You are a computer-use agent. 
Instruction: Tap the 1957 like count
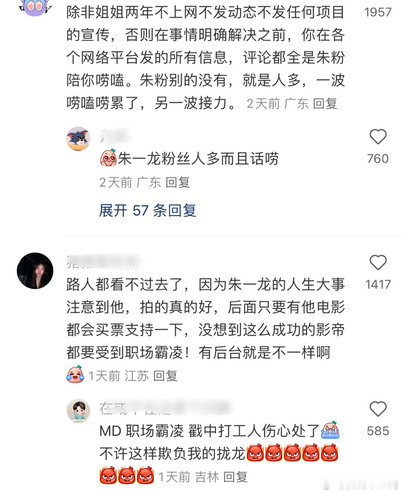(x=378, y=12)
